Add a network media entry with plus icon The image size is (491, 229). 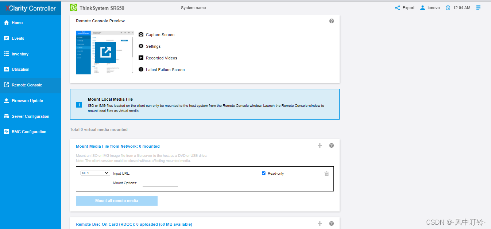[x=320, y=145]
